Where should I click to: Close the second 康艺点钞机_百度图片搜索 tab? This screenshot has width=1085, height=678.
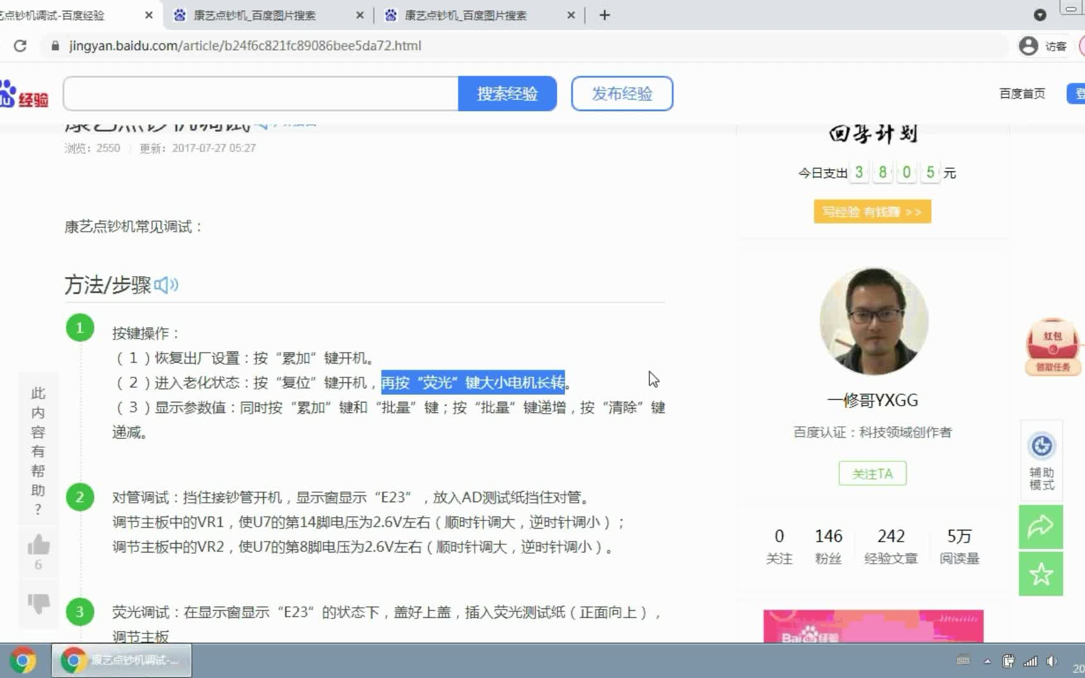click(571, 15)
